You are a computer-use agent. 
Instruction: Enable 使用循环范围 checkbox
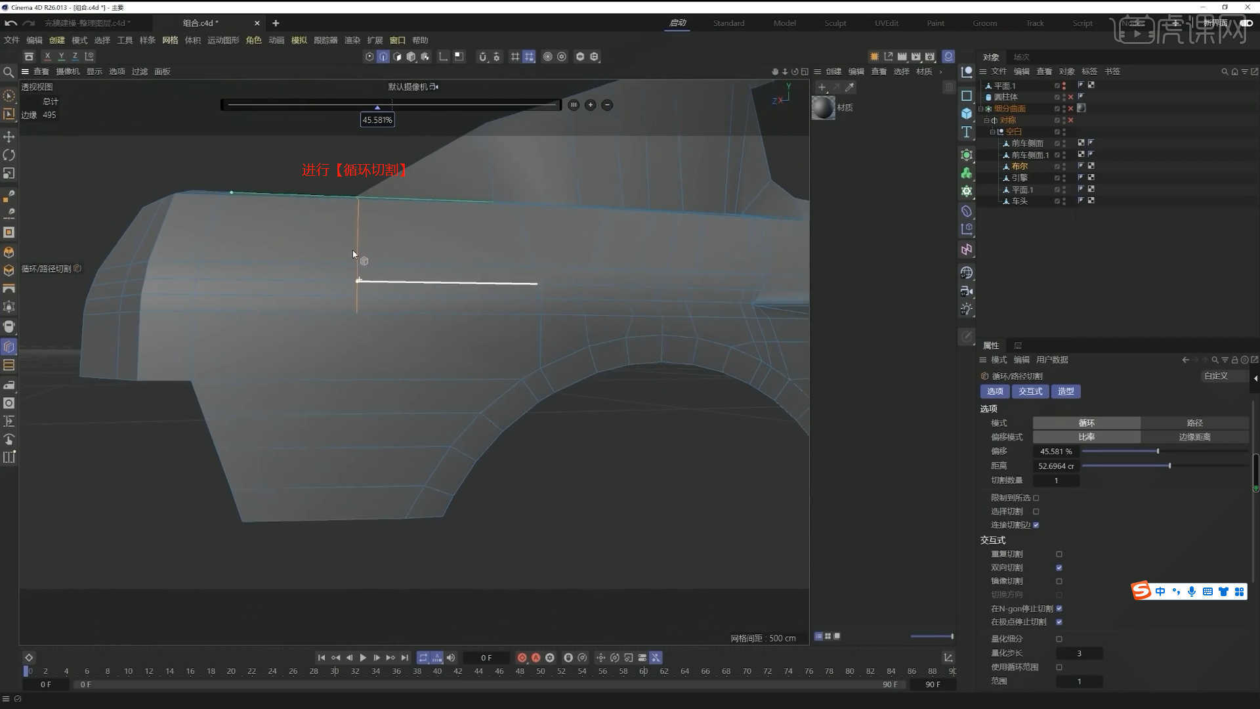tap(1059, 668)
